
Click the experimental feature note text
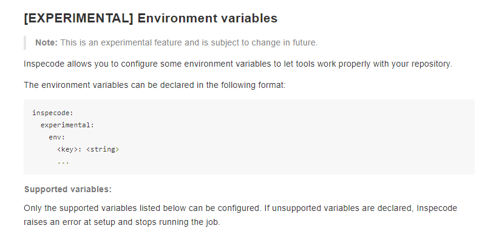click(189, 42)
